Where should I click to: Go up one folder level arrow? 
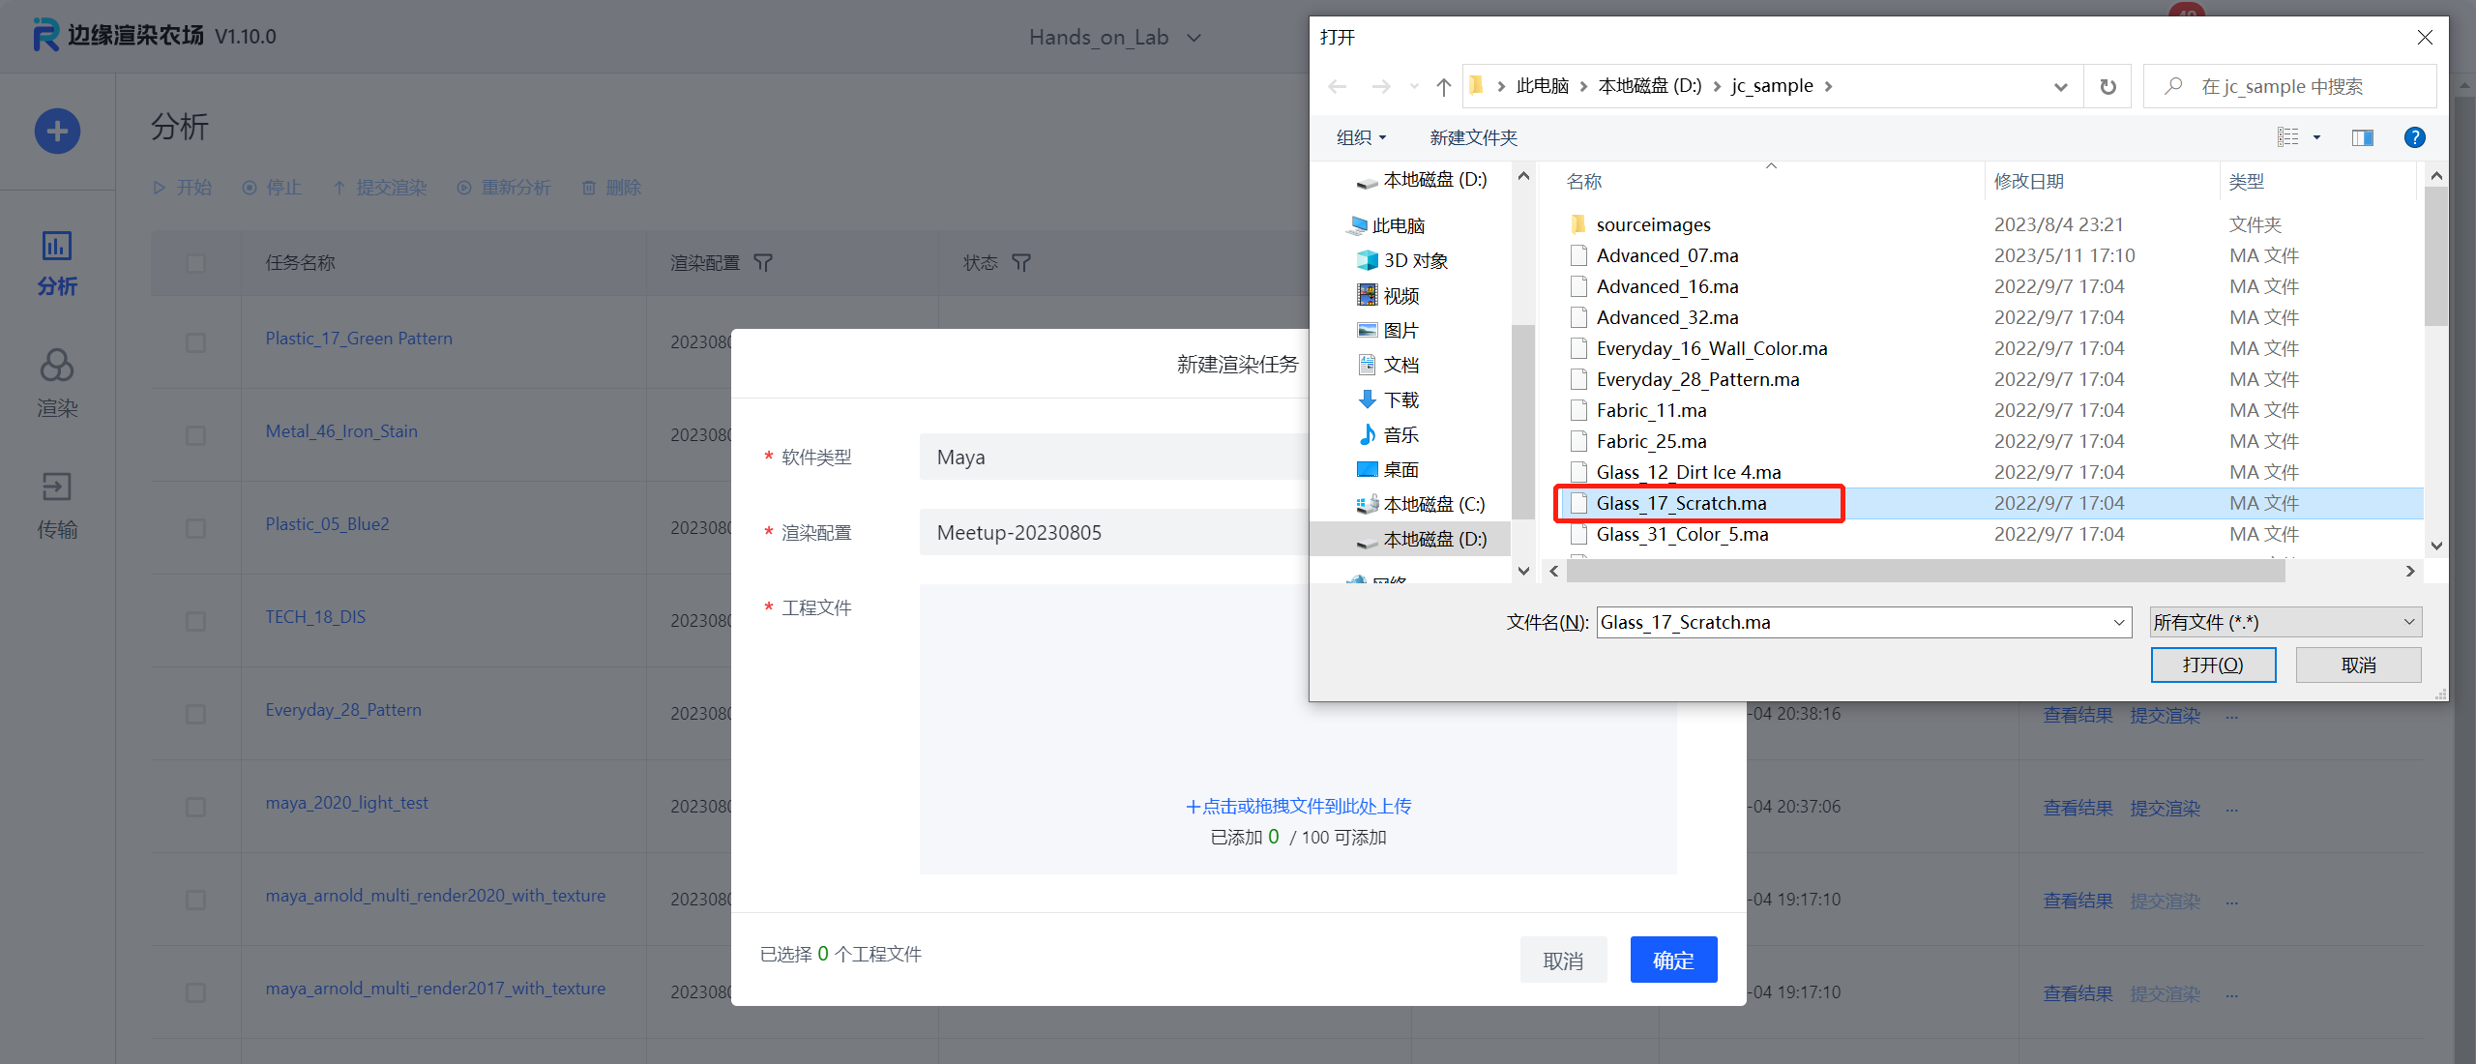coord(1443,87)
